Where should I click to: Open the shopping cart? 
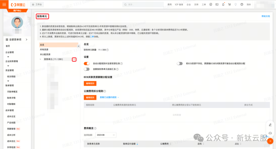click(229, 5)
